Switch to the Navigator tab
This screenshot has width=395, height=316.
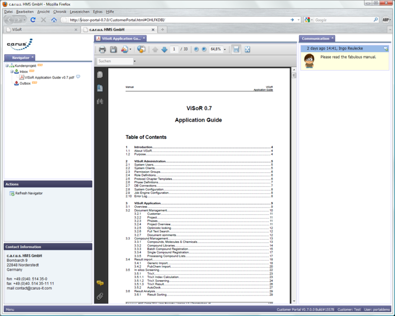21,58
